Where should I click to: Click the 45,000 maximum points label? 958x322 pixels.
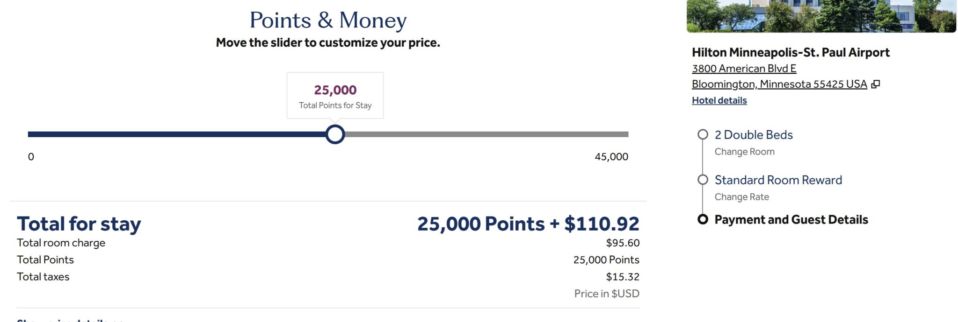point(611,157)
